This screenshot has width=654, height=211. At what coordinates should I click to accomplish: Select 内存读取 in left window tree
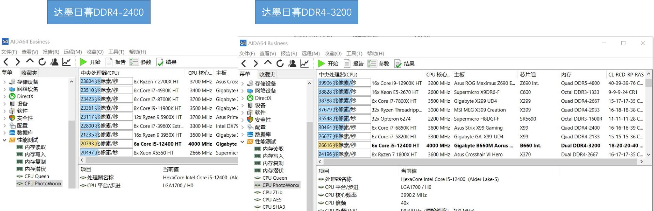[x=31, y=147]
